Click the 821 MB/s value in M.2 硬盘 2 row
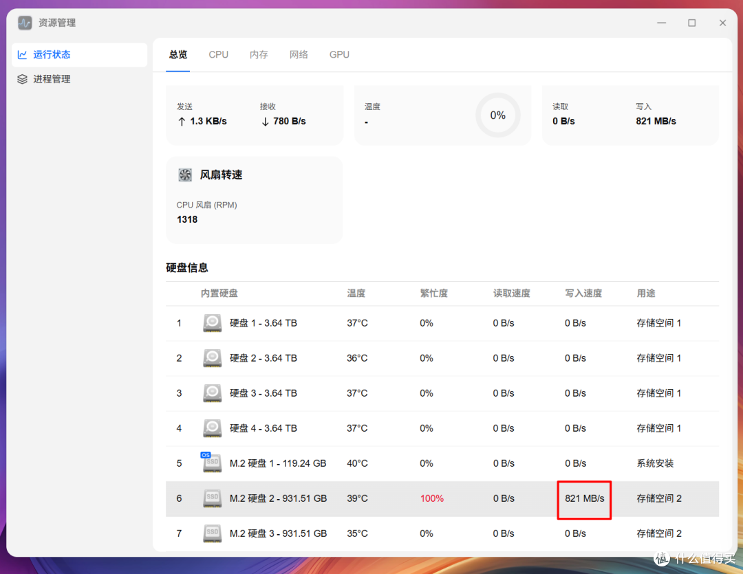The height and width of the screenshot is (574, 743). click(584, 498)
